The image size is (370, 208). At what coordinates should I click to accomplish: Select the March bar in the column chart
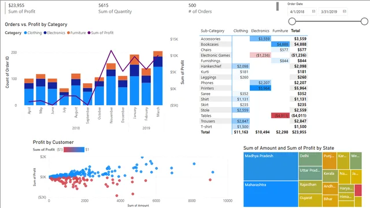pos(158,78)
